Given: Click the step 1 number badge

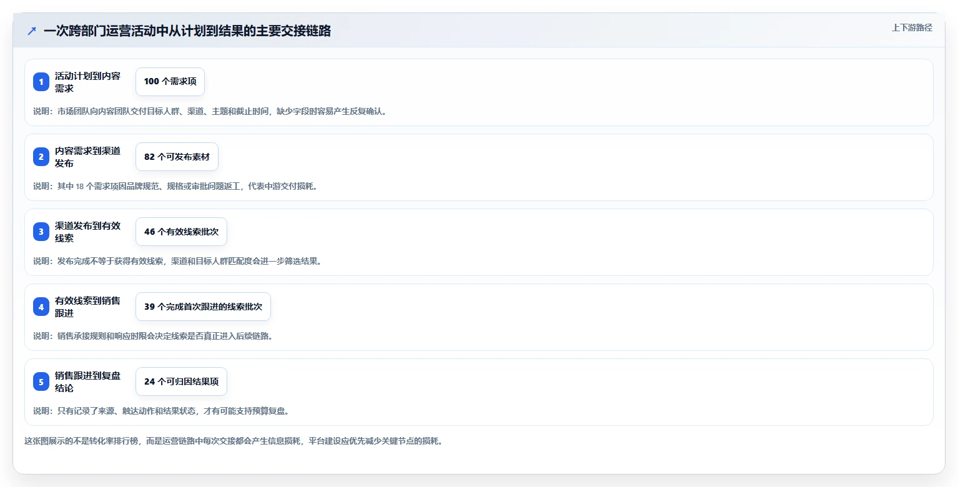Looking at the screenshot, I should 41,82.
